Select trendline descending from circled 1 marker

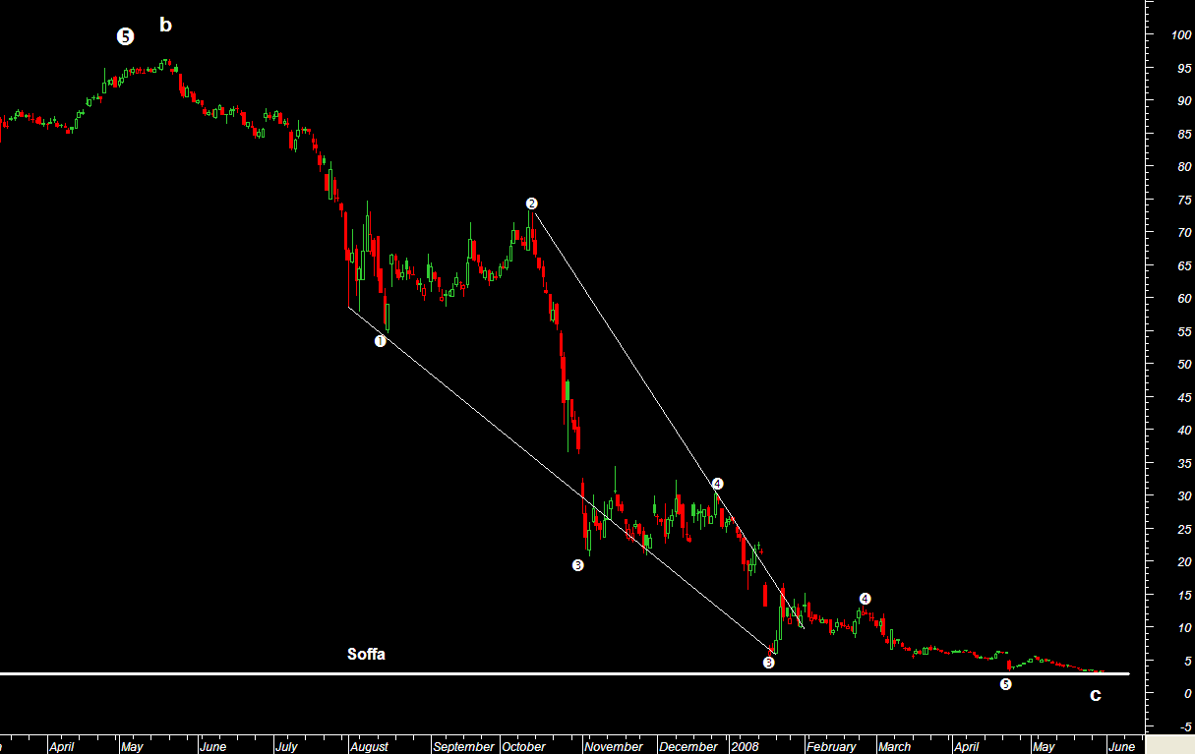tap(561, 480)
